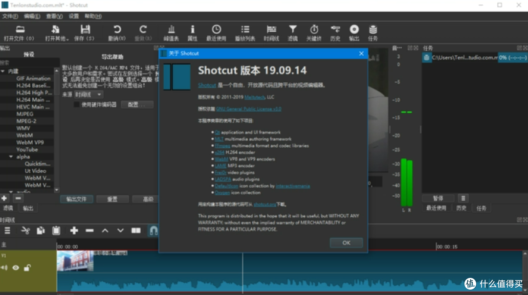Open the source Timeline dropdown
528x295 pixels.
tap(88, 95)
